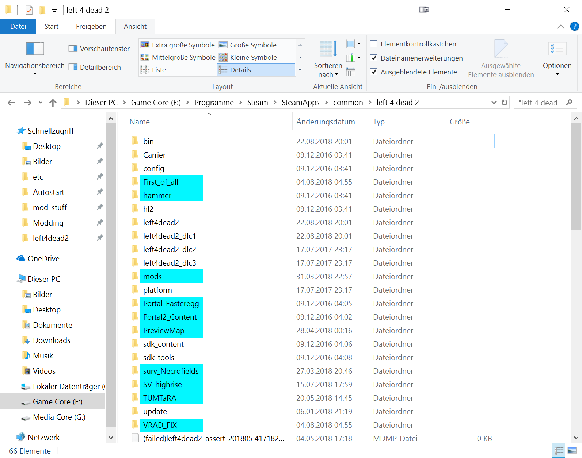This screenshot has width=582, height=458.
Task: Switch to the Freigeben ribbon tab
Action: [x=91, y=26]
